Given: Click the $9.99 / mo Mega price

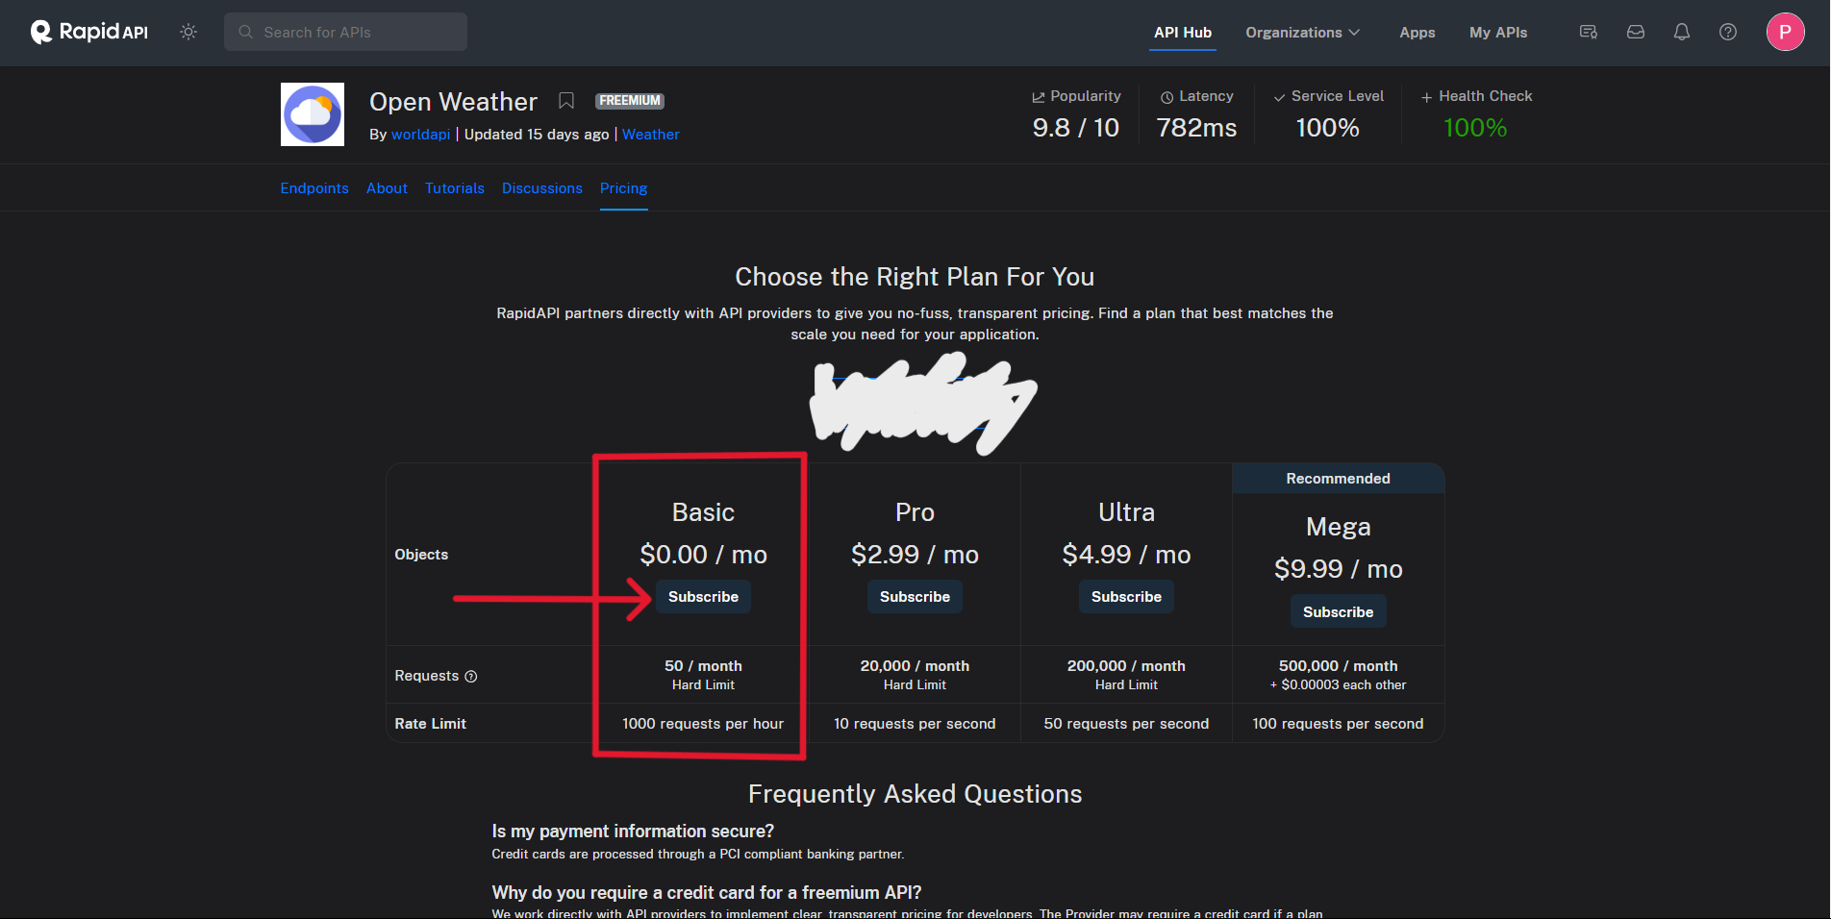Looking at the screenshot, I should (x=1338, y=569).
